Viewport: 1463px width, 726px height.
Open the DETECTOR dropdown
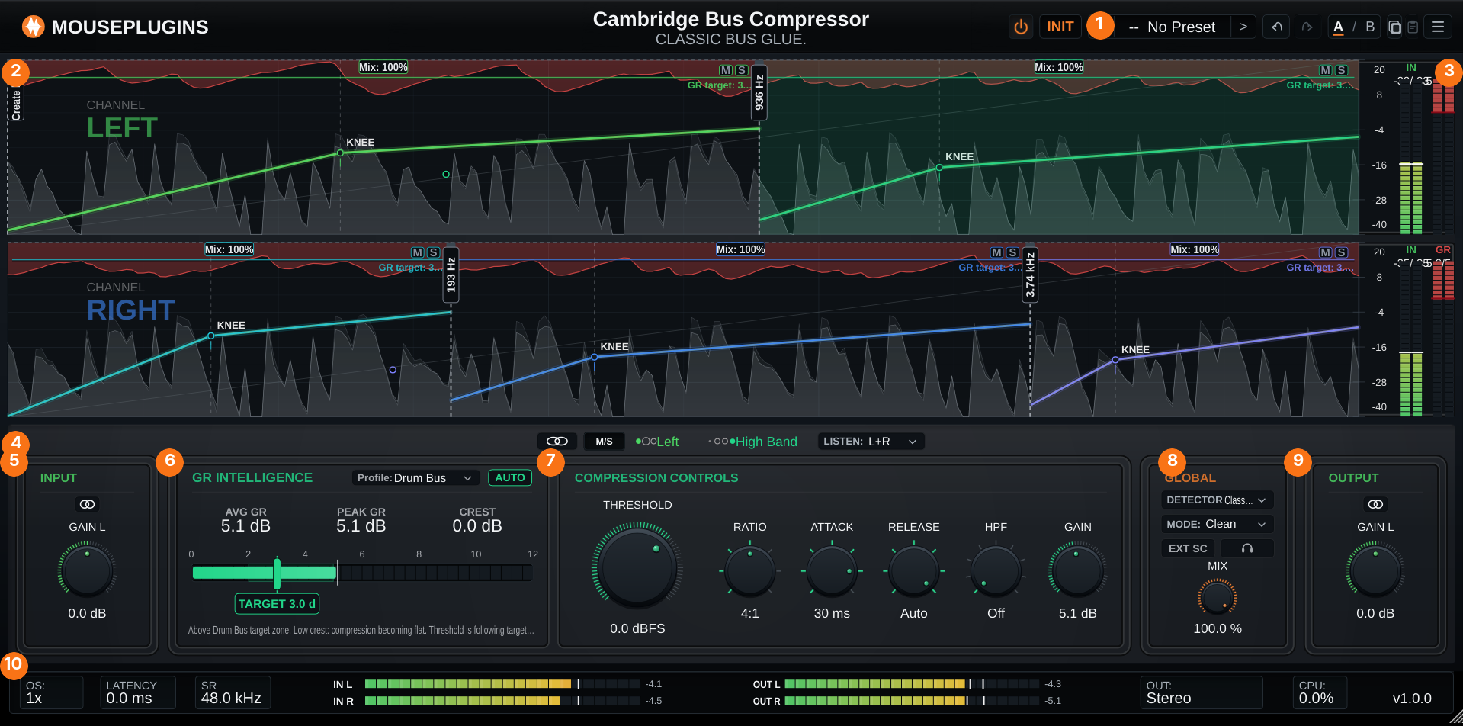click(1217, 500)
